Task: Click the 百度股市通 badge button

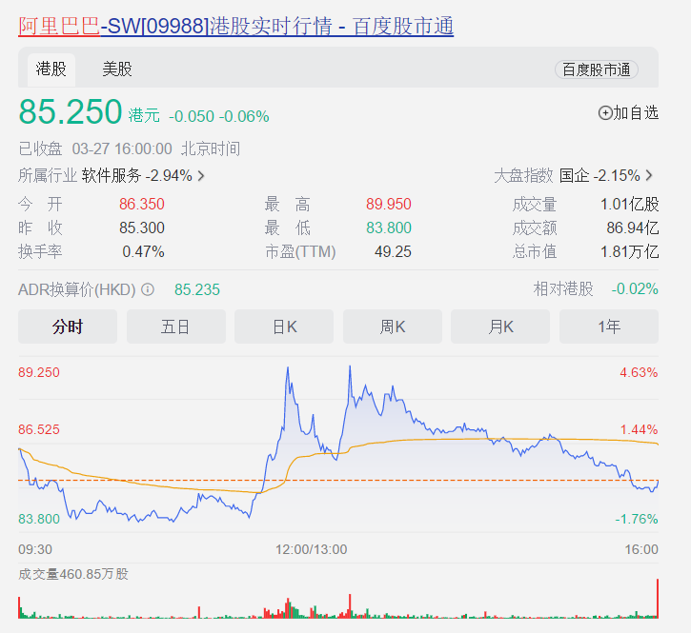Action: click(x=597, y=69)
